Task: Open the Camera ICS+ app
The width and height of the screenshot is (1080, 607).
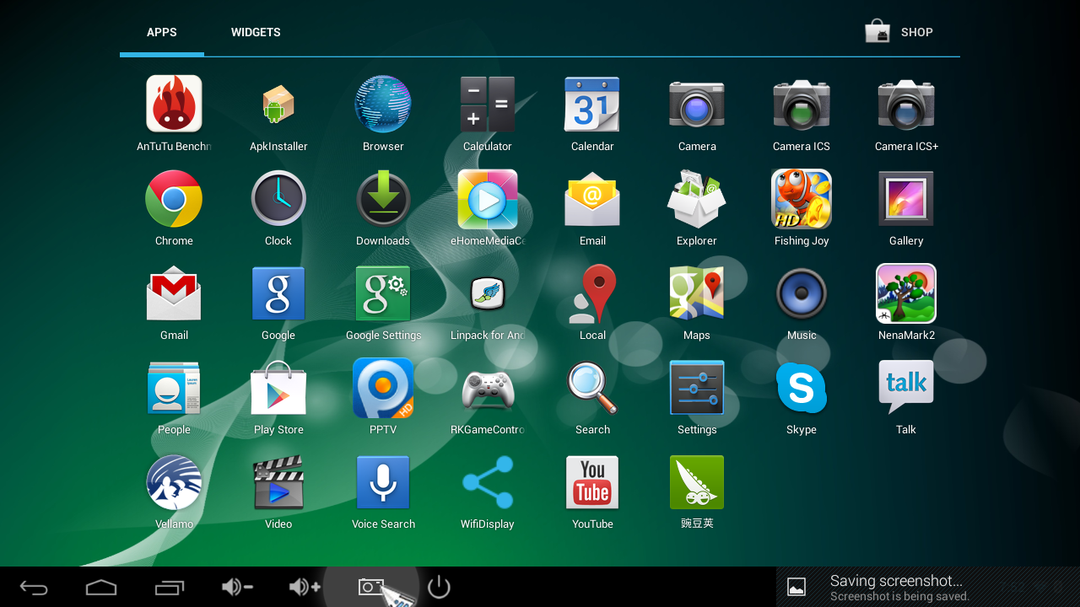Action: tap(906, 105)
